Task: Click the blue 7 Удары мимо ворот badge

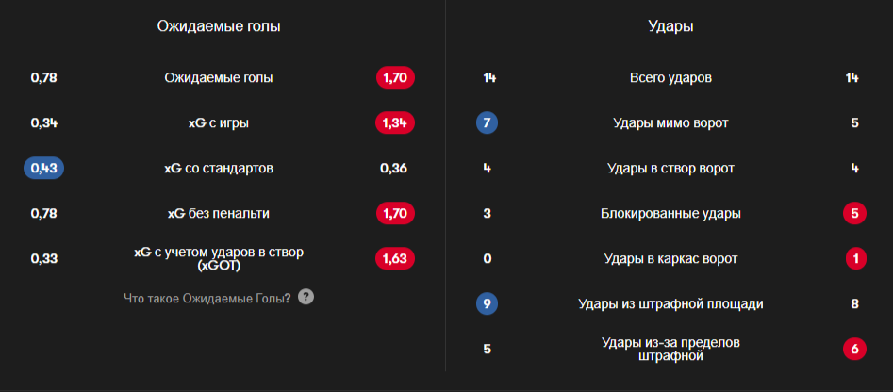Action: [487, 122]
